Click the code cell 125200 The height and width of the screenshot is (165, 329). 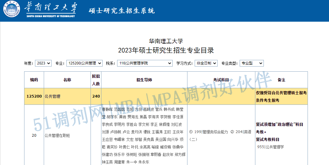click(x=34, y=96)
